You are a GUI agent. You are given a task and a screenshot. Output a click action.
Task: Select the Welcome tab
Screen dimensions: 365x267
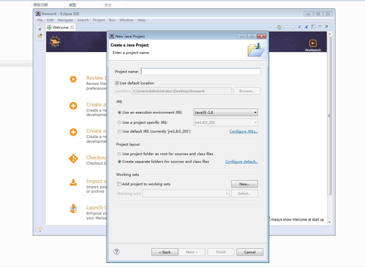[60, 27]
